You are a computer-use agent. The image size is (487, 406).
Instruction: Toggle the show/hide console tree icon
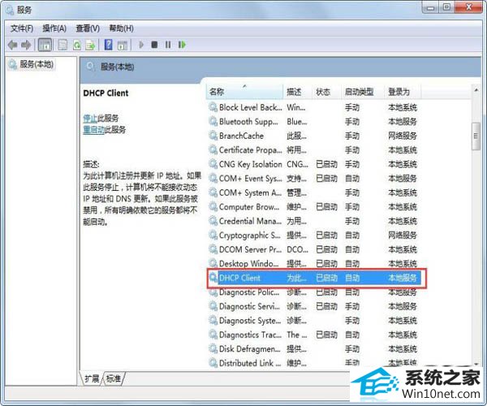[x=45, y=45]
